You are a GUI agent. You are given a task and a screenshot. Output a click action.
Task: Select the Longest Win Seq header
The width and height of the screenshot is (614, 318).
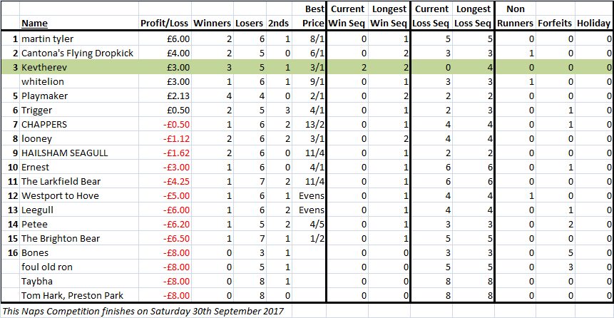[389, 16]
